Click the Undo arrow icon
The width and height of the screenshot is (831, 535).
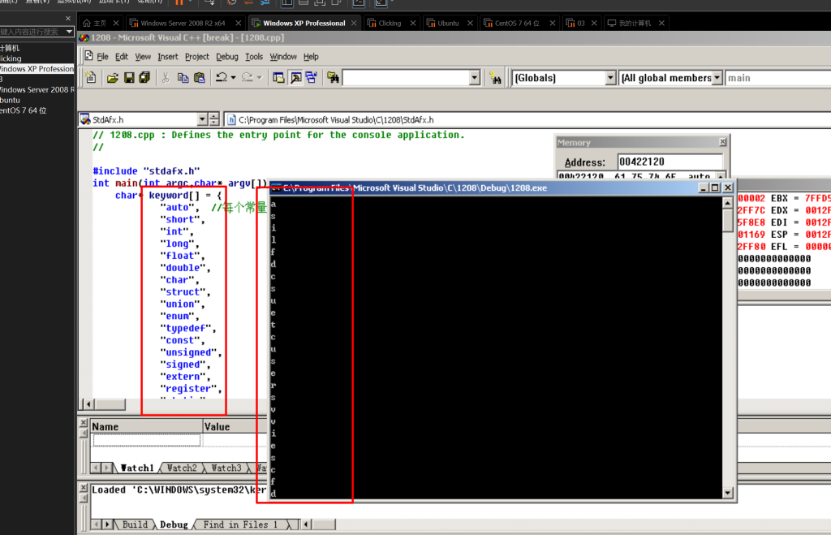[x=221, y=78]
